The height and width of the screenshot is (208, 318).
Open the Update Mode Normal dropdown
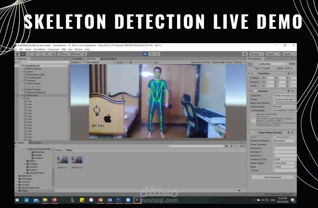coord(285,106)
